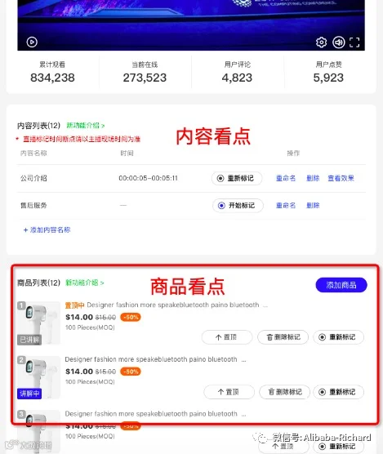The width and height of the screenshot is (383, 454).
Task: Mute the video speaker icon
Action: [x=338, y=42]
